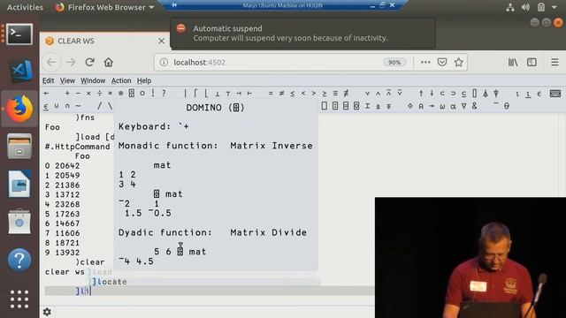566x318 pixels.
Task: Insert the divide (÷) glyph
Action: coord(99,94)
